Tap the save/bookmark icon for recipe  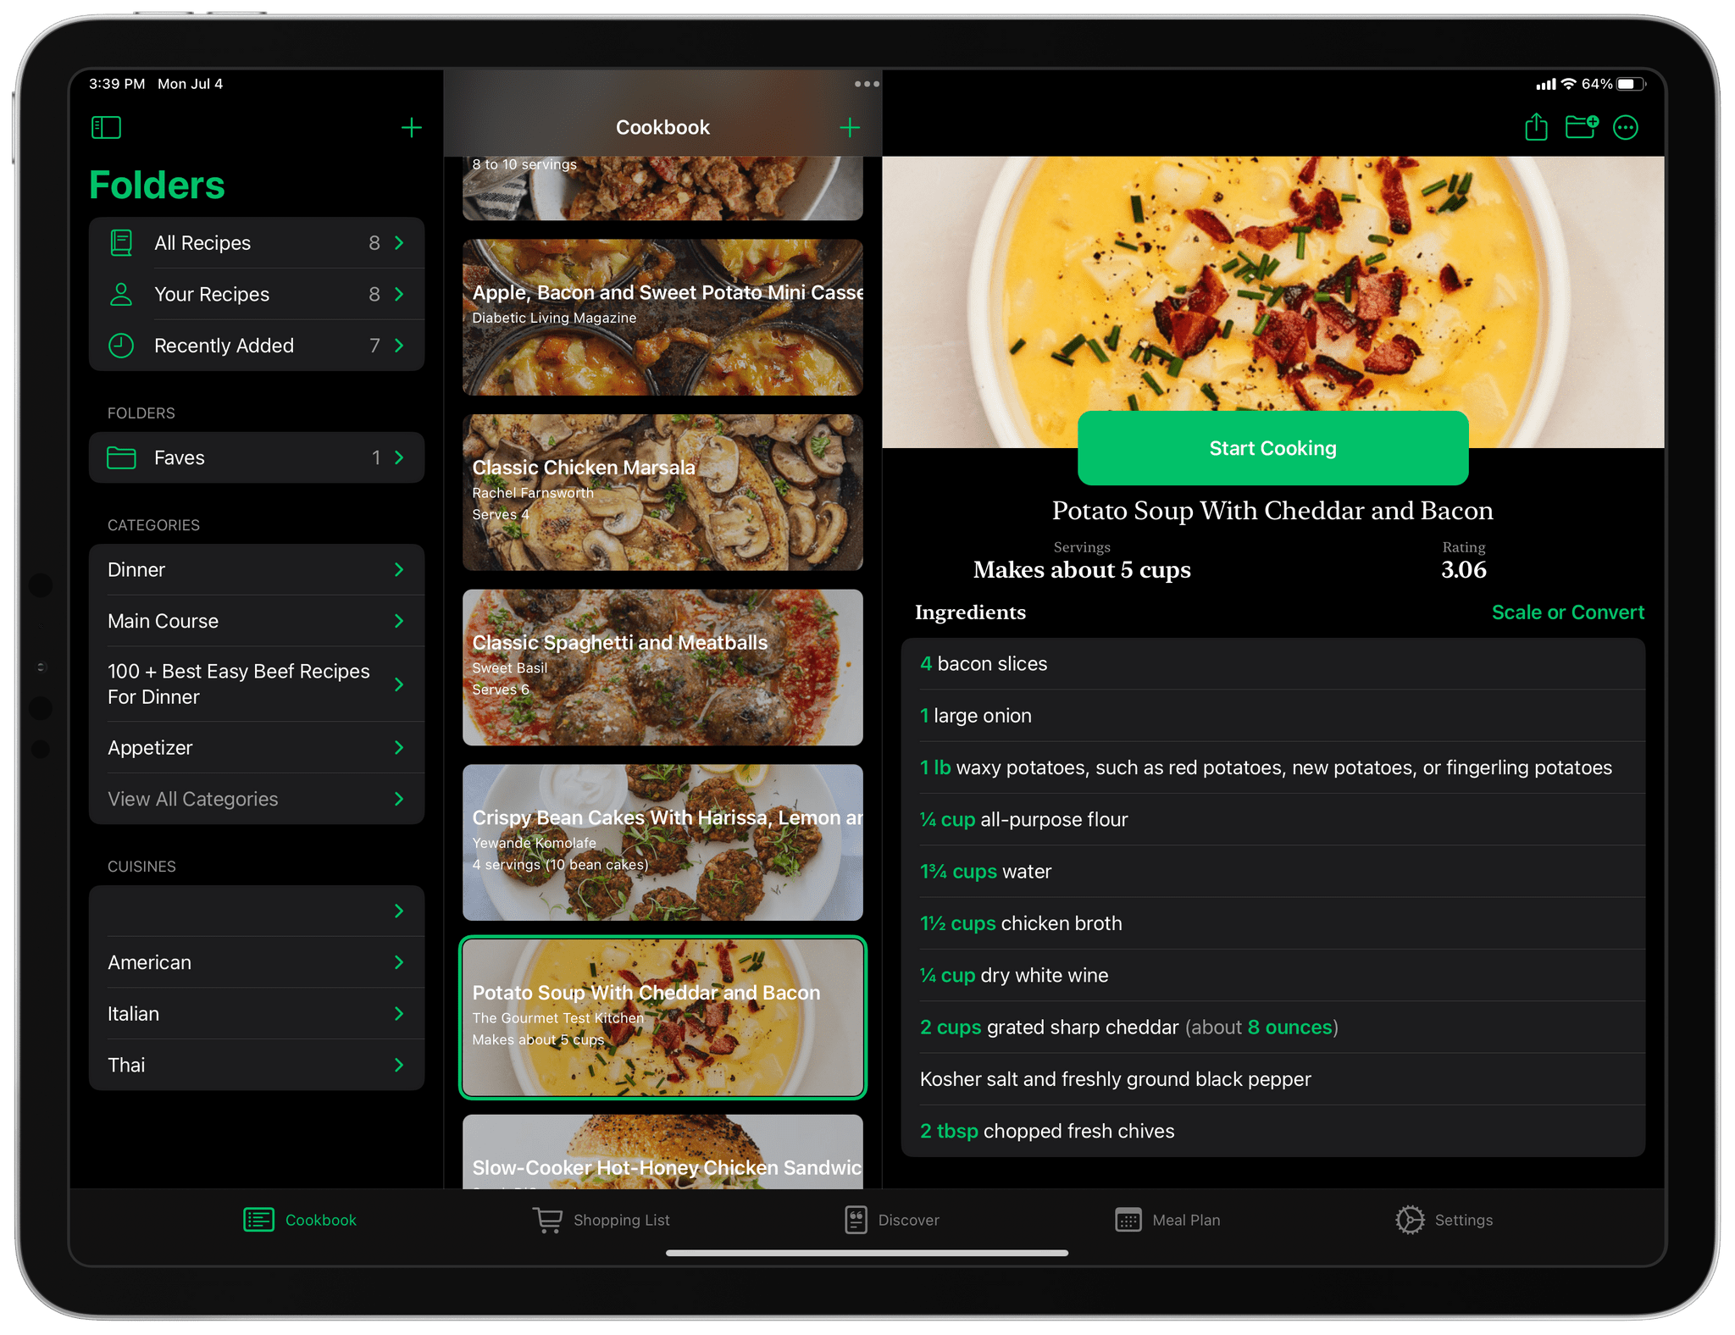(x=1583, y=128)
